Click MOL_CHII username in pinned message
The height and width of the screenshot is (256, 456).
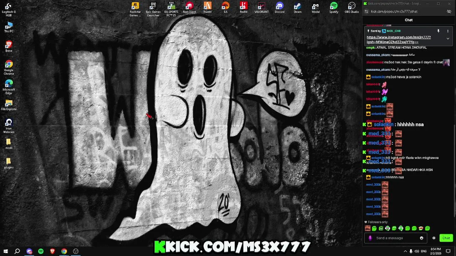point(393,31)
